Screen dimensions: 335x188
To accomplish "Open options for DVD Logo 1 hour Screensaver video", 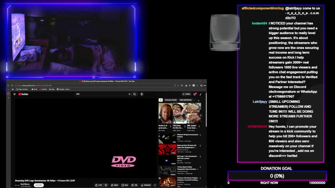I will point(200,157).
